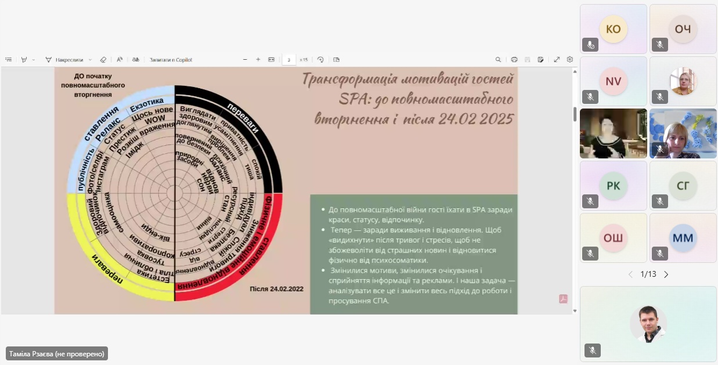Viewport: 718px width, 365px height.
Task: Click the muted mic icon on MM tile
Action: (x=659, y=254)
